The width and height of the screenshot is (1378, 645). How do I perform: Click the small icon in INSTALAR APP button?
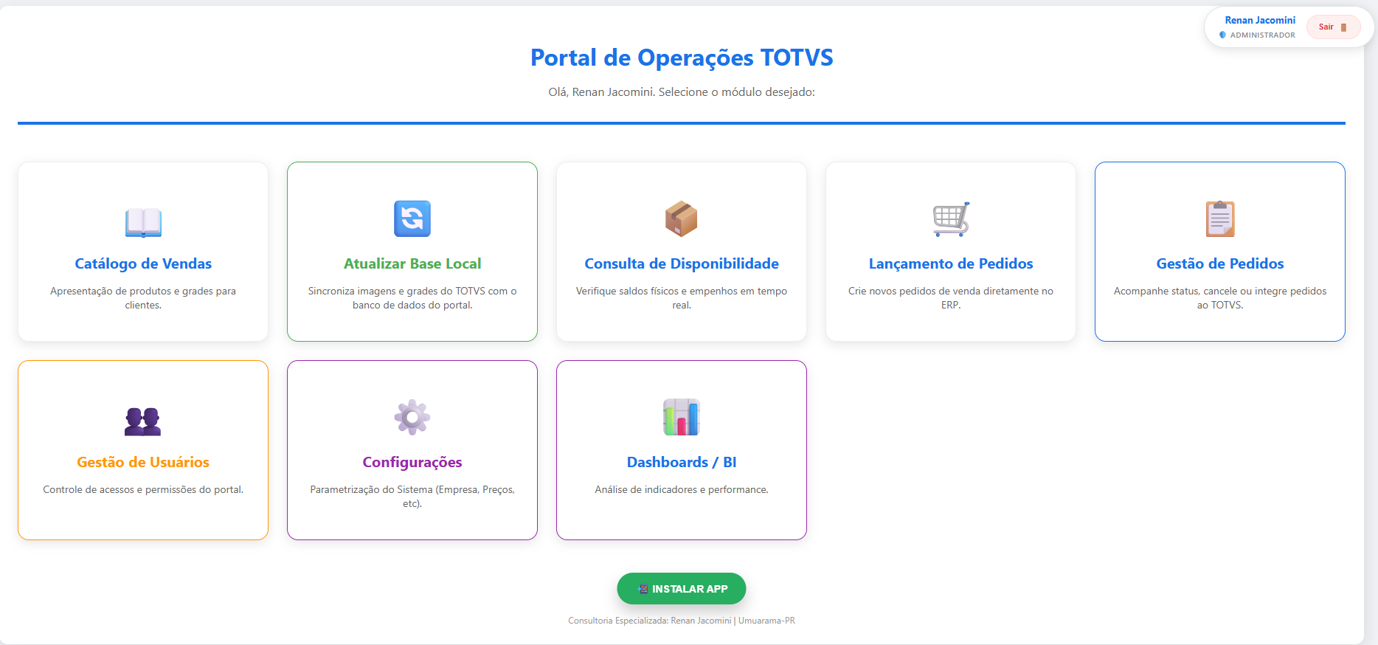pyautogui.click(x=643, y=589)
